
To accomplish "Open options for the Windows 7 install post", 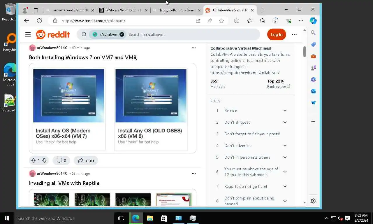I will 194,48.
